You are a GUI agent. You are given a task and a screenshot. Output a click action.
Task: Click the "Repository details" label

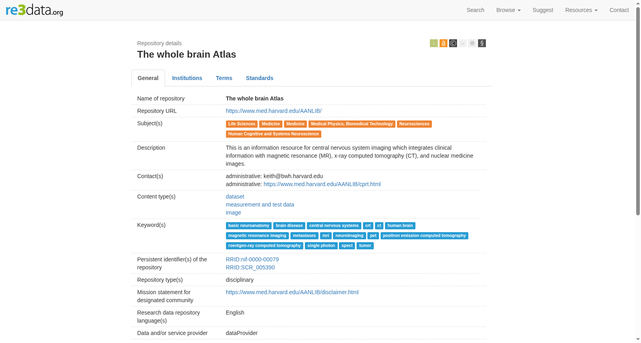(x=159, y=43)
